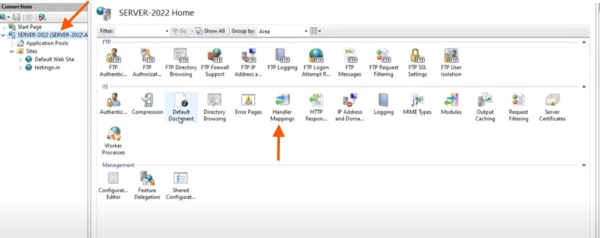Open Compression feature
Screen dimensions: 600x238
coord(147,104)
